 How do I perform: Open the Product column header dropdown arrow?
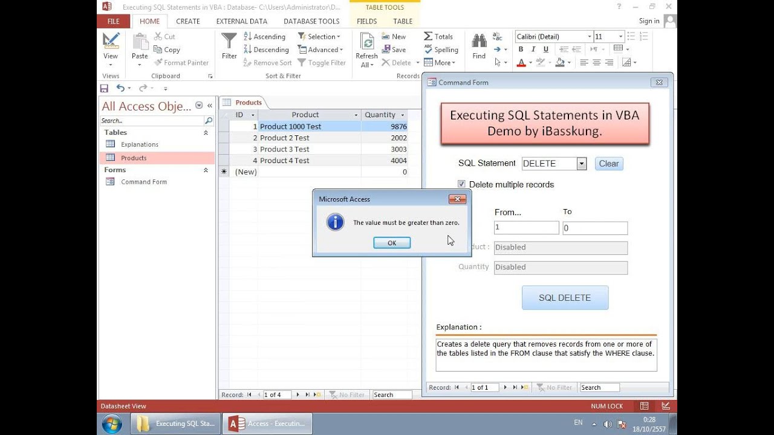[x=356, y=115]
